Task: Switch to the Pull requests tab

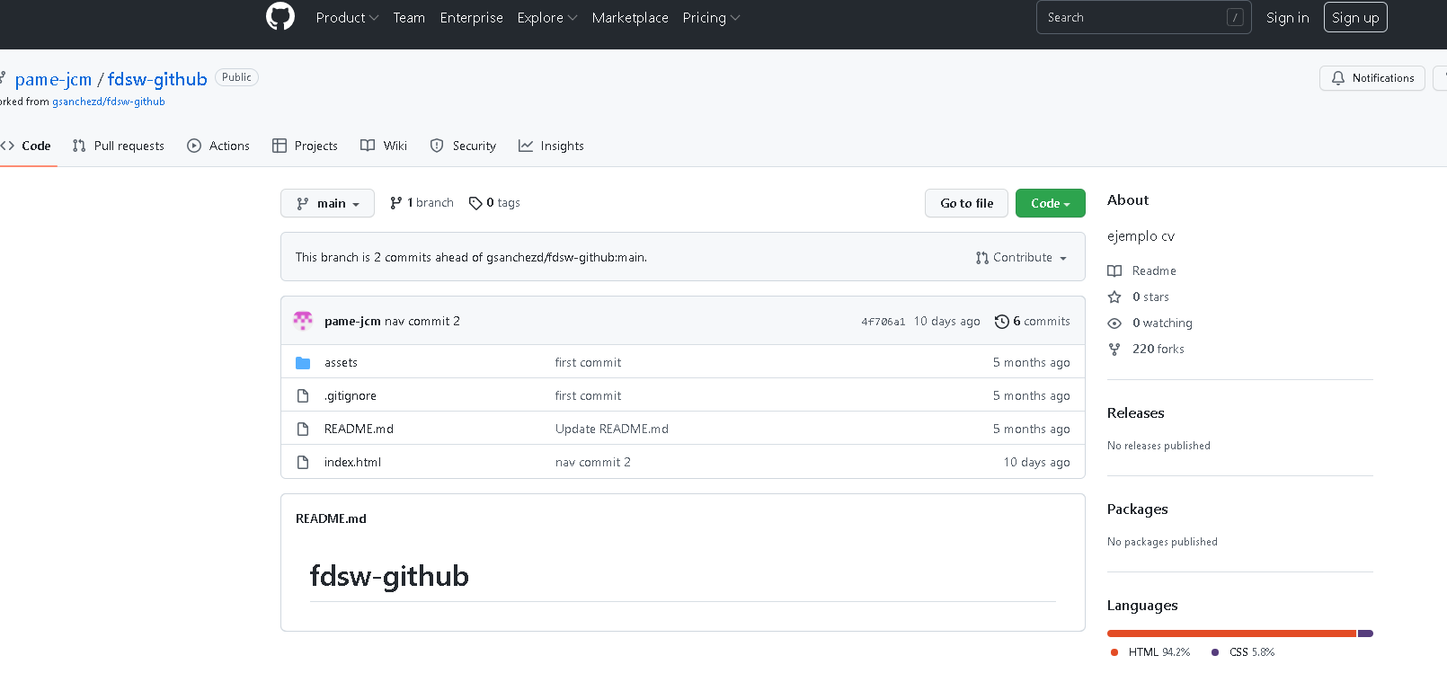Action: coord(119,146)
